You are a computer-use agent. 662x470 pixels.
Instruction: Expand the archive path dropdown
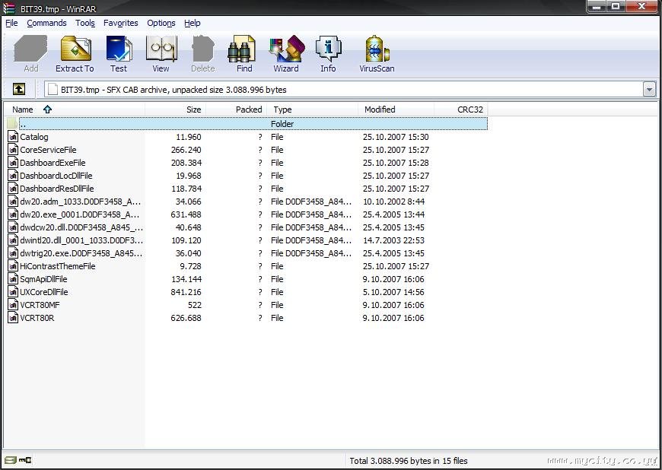point(649,90)
